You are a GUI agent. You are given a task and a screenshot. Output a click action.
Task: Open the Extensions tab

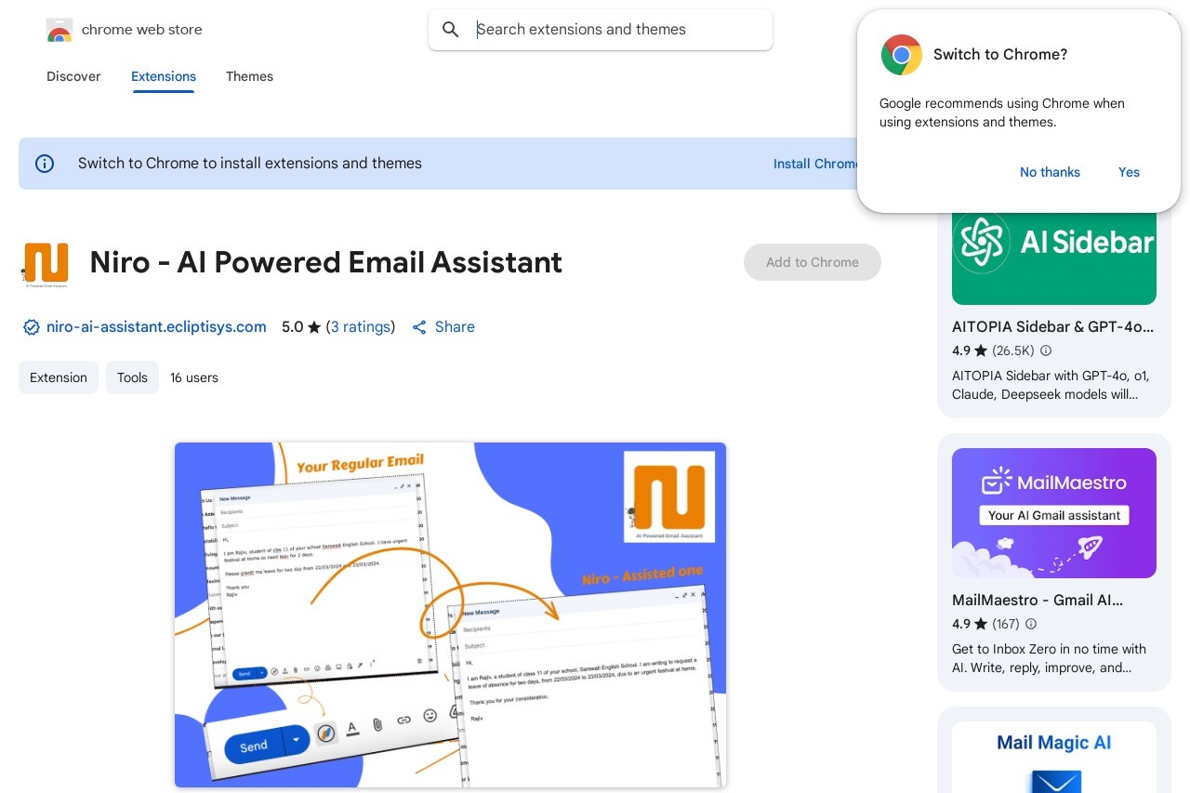164,76
